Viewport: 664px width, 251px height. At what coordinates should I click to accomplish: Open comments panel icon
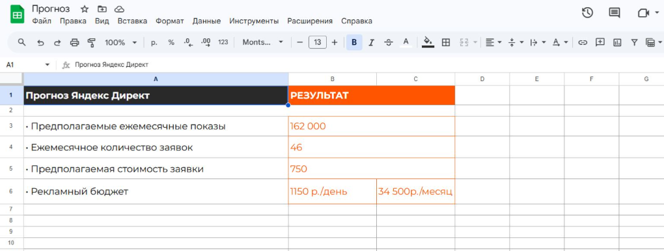(x=615, y=13)
